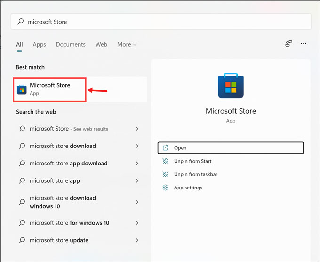Screen dimensions: 320x262
Task: Select 'microsoft store for windows 10' suggestion
Action: tap(80, 223)
